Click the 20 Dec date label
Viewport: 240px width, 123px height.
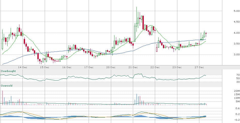point(111,67)
